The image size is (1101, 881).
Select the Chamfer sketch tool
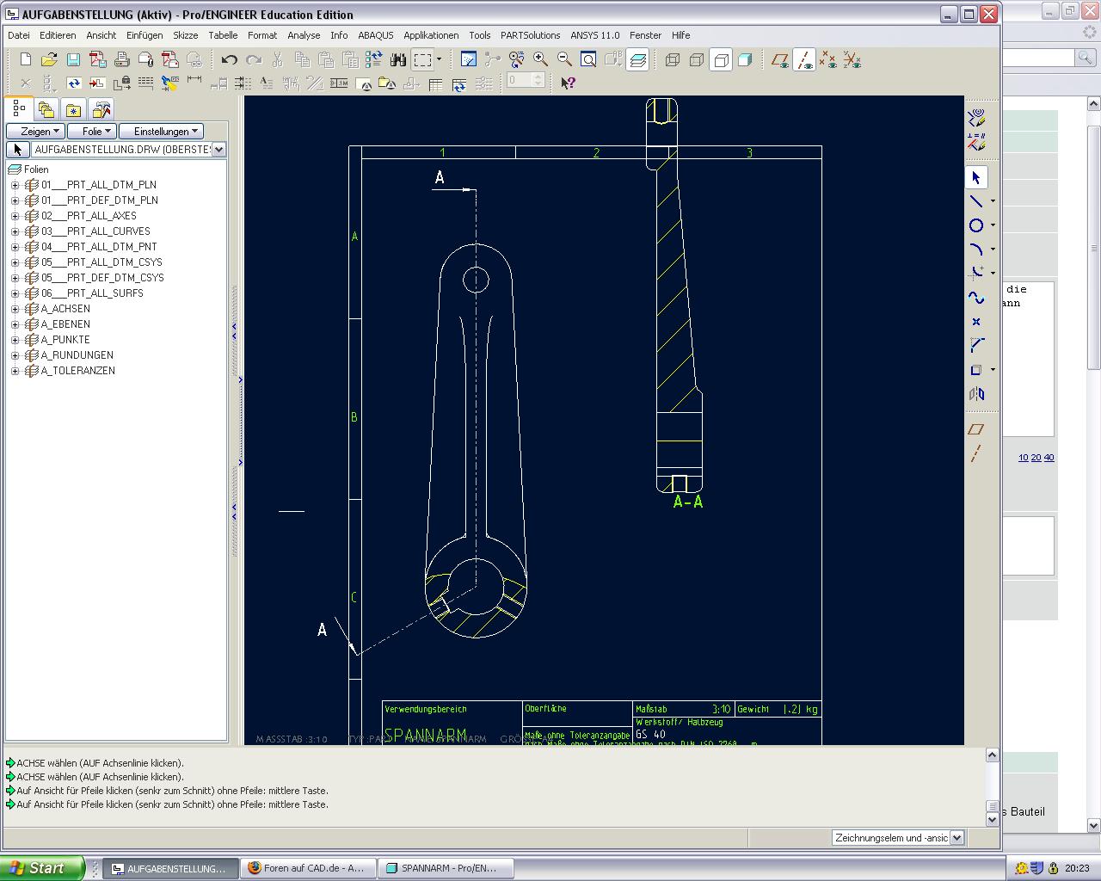(x=976, y=345)
